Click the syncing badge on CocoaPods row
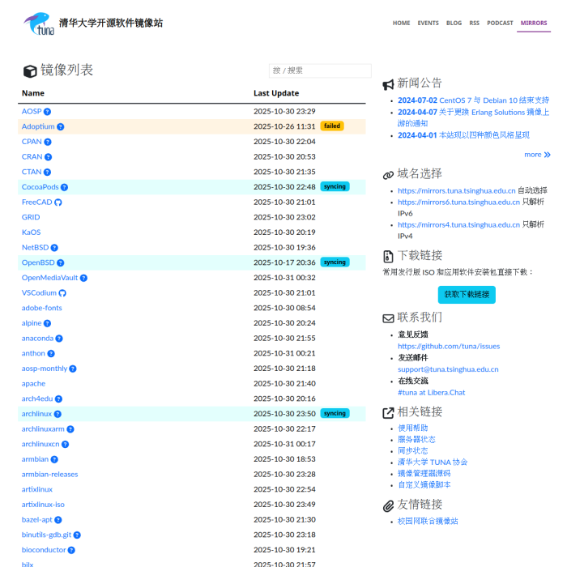Image resolution: width=567 pixels, height=567 pixels. (x=335, y=186)
